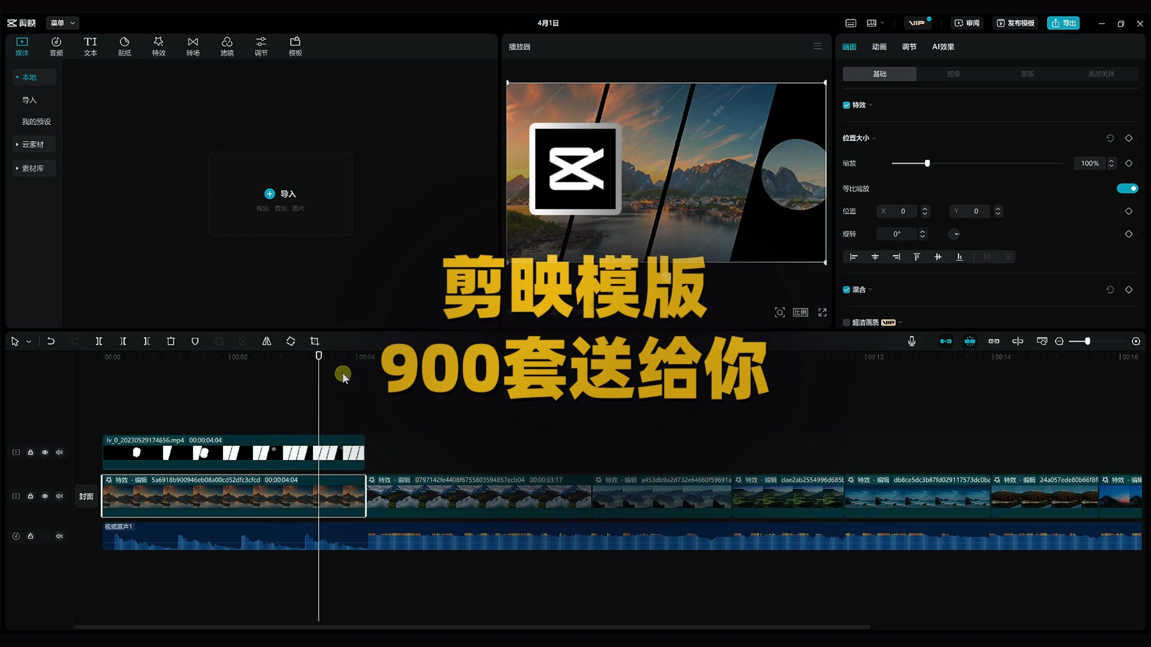The width and height of the screenshot is (1151, 647).
Task: Add keyframe for 缩放 scale
Action: [x=1129, y=164]
